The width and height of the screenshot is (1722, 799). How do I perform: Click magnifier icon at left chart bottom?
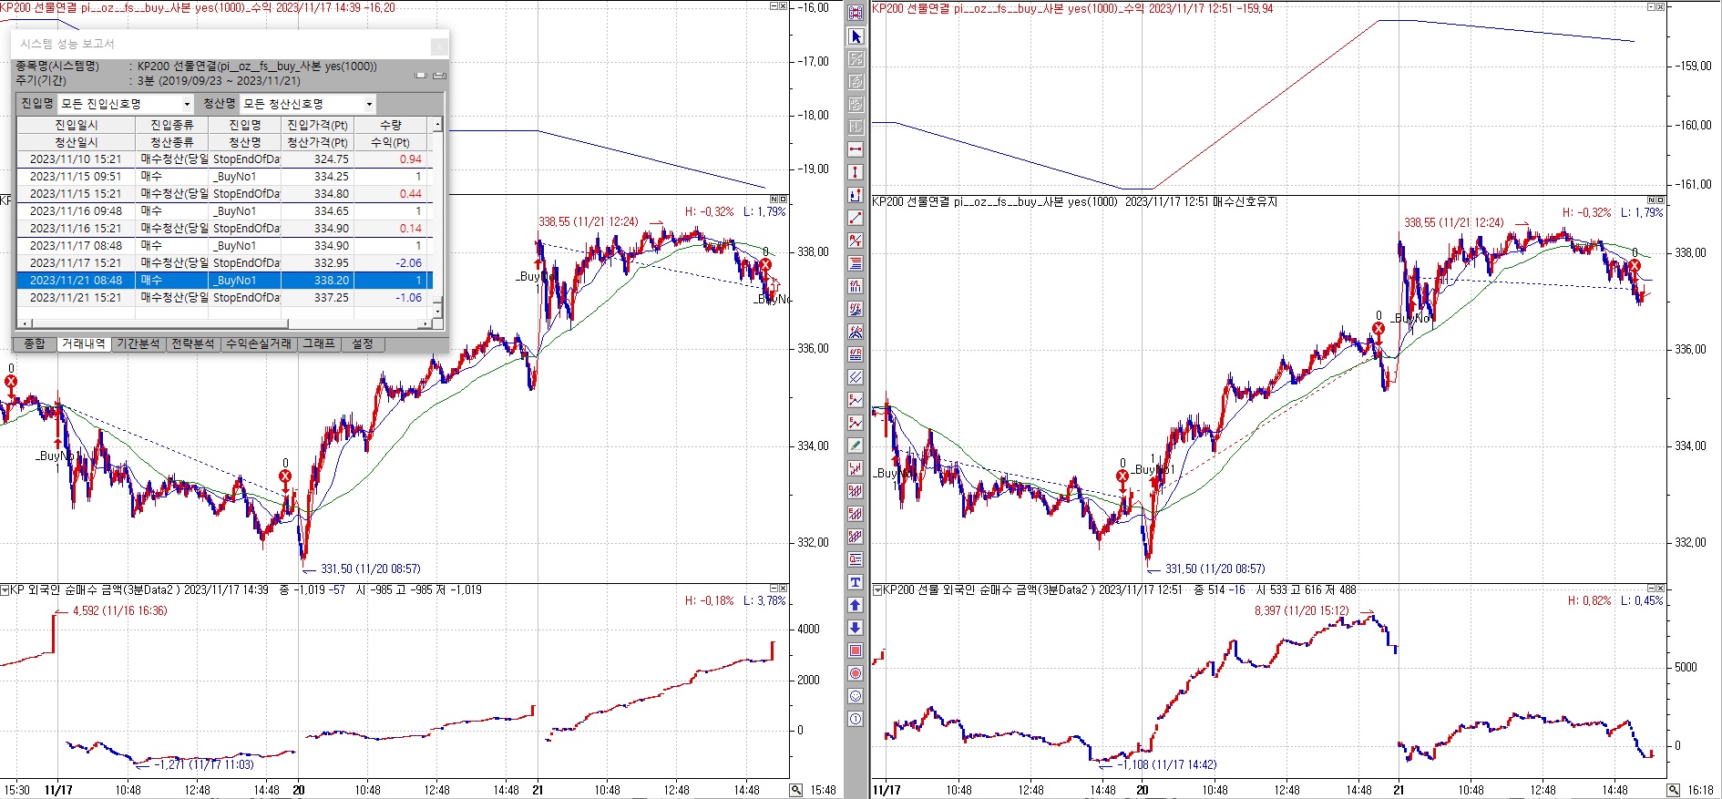click(x=796, y=790)
